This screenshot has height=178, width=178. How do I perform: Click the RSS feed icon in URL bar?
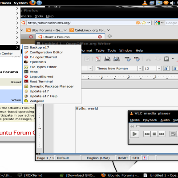(x=138, y=23)
